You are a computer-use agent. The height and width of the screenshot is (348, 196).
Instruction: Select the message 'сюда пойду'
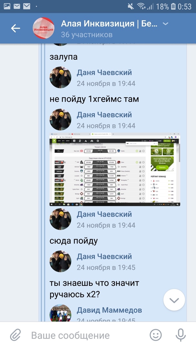[x=74, y=241]
